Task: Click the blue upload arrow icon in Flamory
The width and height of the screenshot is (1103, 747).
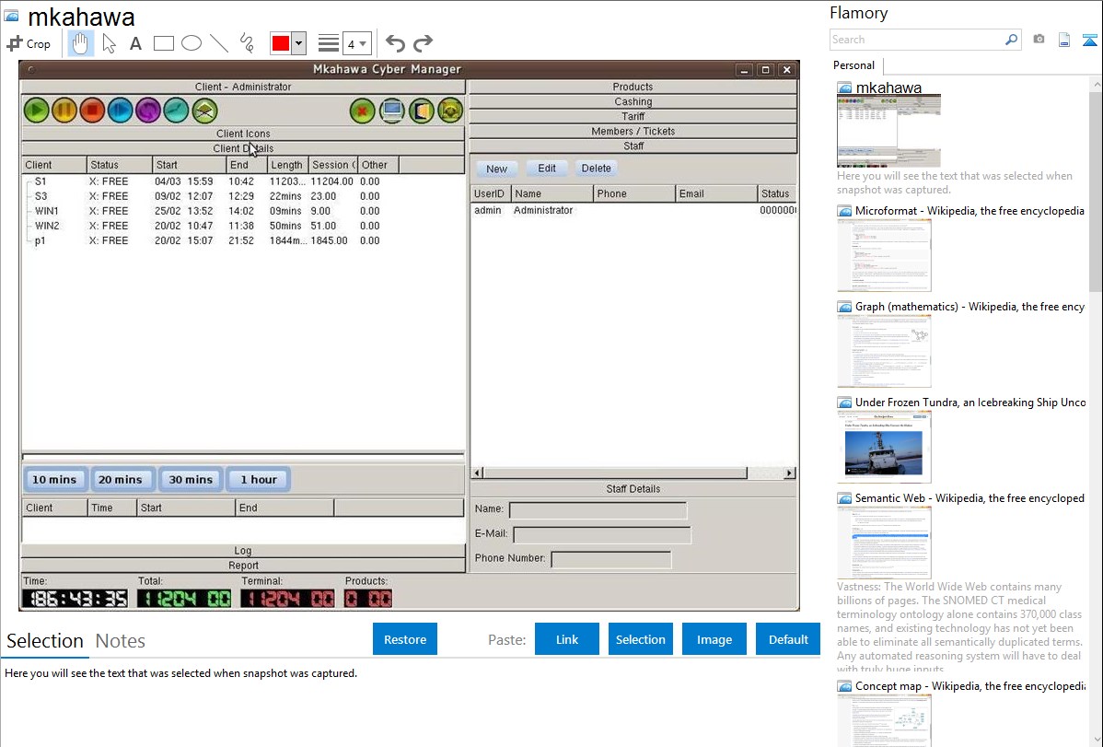Action: pos(1089,40)
